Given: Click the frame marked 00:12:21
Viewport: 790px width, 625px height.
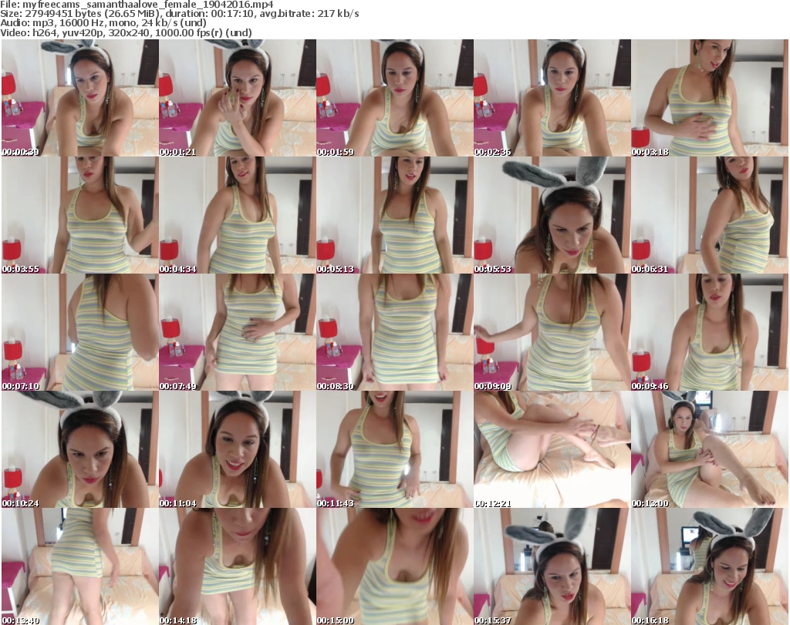Looking at the screenshot, I should (x=552, y=449).
